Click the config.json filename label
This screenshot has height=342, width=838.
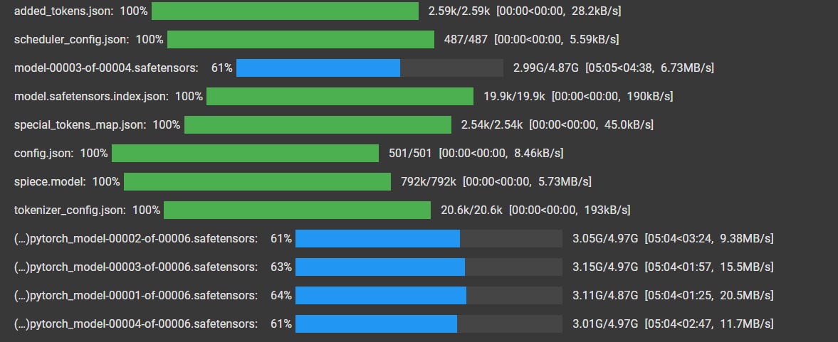(44, 154)
